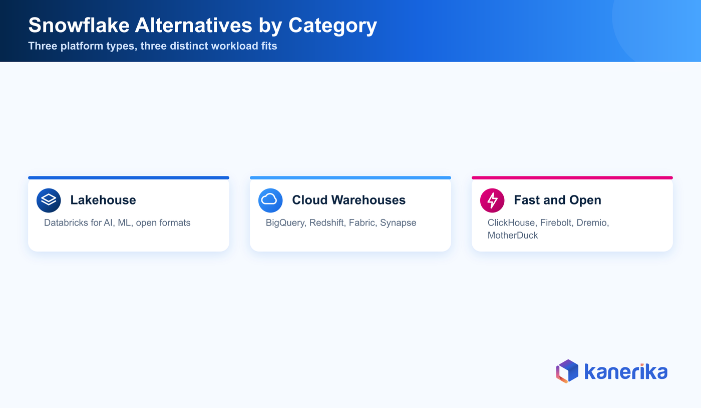Viewport: 701px width, 408px height.
Task: Select the Cloud Warehouses card heading
Action: coord(349,200)
